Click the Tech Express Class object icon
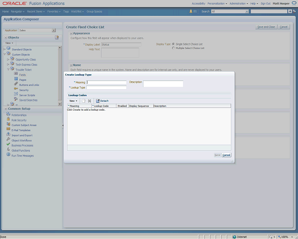Image resolution: width=298 pixels, height=239 pixels. pos(13,63)
